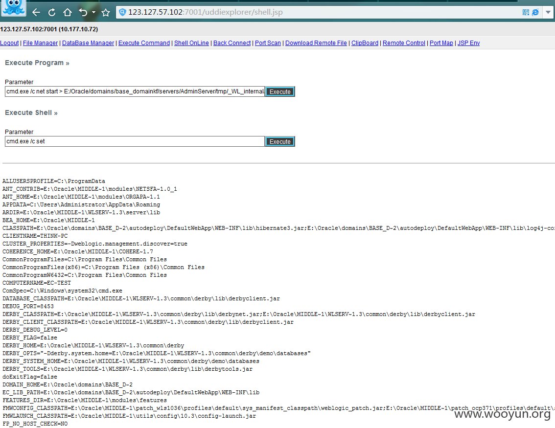Click the 'CLUSTER_PROPERTIES' environment line
This screenshot has width=555, height=428.
(95, 244)
